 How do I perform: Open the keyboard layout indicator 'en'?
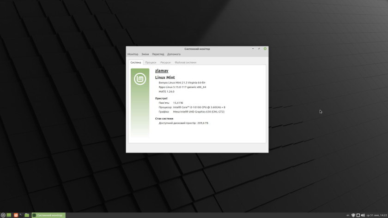[348, 215]
